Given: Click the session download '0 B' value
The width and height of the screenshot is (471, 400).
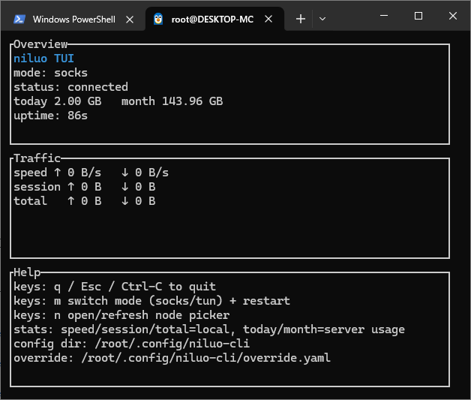Looking at the screenshot, I should pyautogui.click(x=145, y=187).
